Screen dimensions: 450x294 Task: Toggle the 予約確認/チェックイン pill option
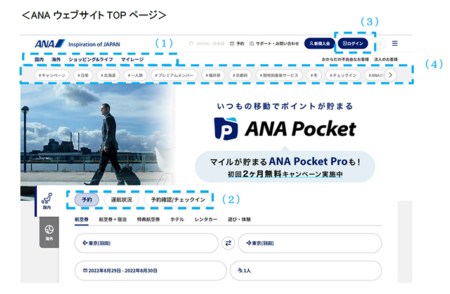click(x=178, y=199)
